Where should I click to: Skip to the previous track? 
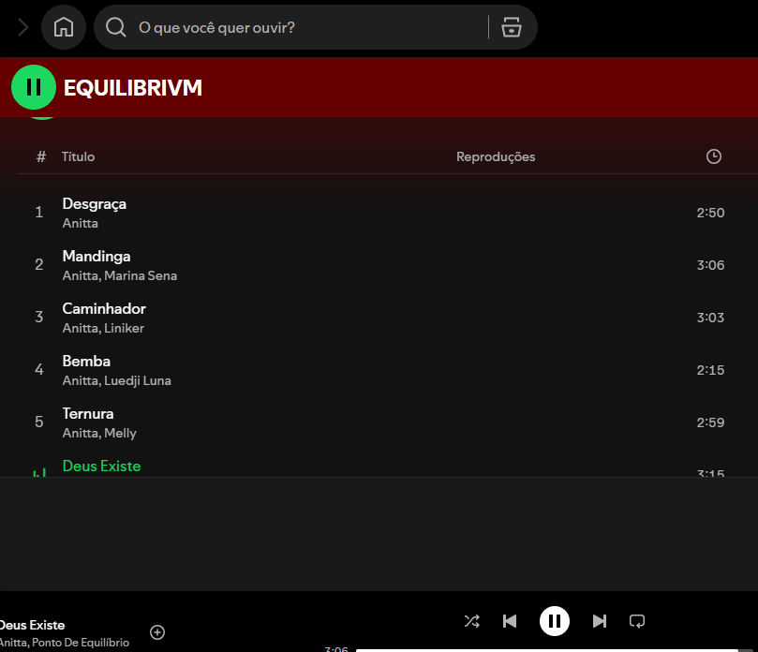[510, 621]
